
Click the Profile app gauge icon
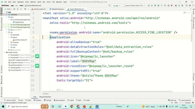click(x=165, y=5)
